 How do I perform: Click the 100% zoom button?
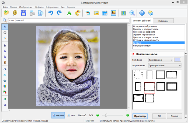[x=71, y=115]
